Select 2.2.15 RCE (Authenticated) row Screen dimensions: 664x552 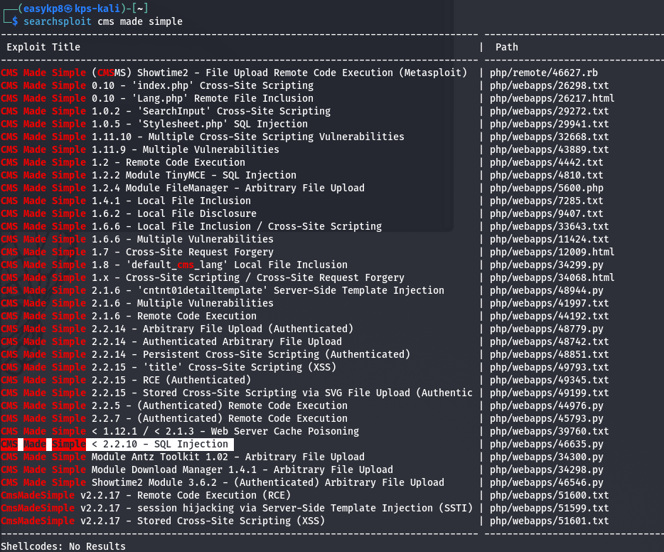[x=126, y=380]
